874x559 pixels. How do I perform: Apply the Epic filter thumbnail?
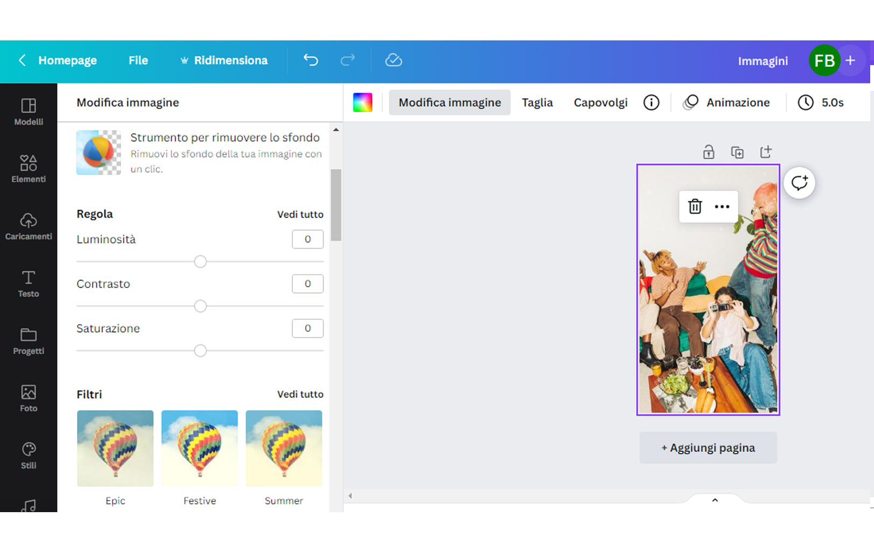pyautogui.click(x=115, y=449)
